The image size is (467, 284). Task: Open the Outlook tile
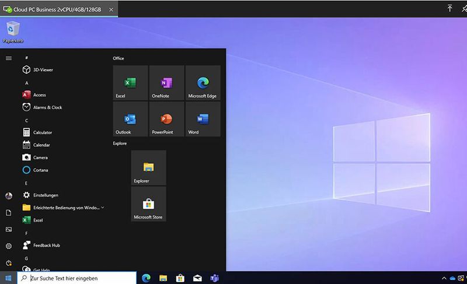pyautogui.click(x=130, y=119)
